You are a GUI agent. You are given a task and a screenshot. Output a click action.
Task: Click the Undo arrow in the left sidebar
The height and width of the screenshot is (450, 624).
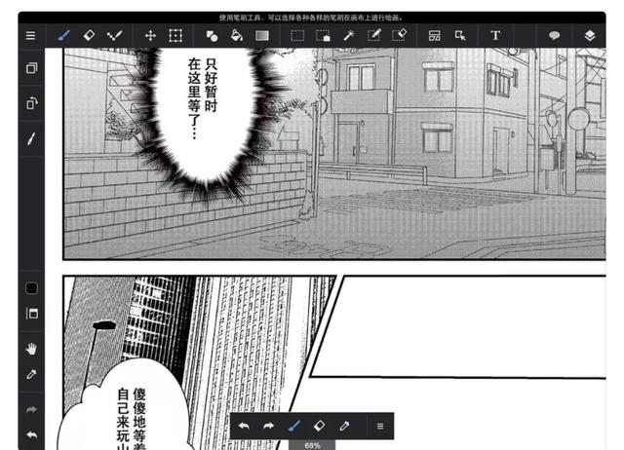point(31,434)
